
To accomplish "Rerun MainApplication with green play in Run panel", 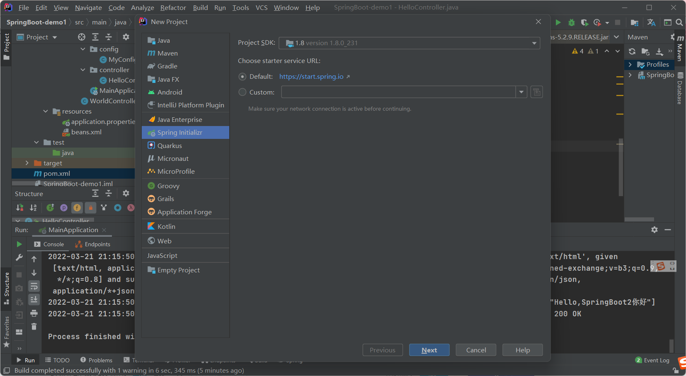I will pyautogui.click(x=19, y=244).
